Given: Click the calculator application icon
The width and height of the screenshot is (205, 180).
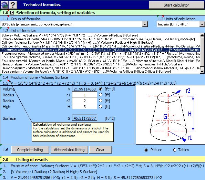Looking at the screenshot, I should (x=4, y=5).
